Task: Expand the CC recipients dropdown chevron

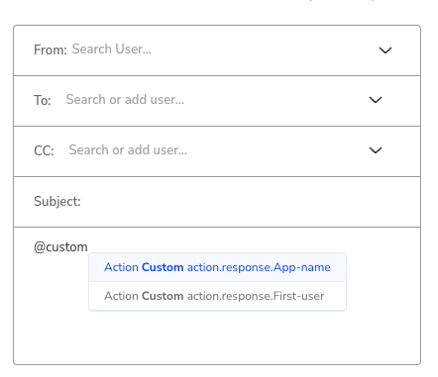Action: [376, 150]
